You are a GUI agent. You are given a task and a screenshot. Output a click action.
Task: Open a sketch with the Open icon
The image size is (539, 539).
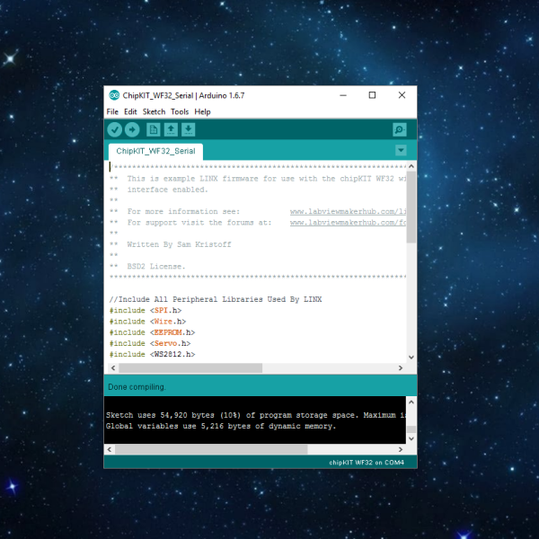tap(171, 129)
